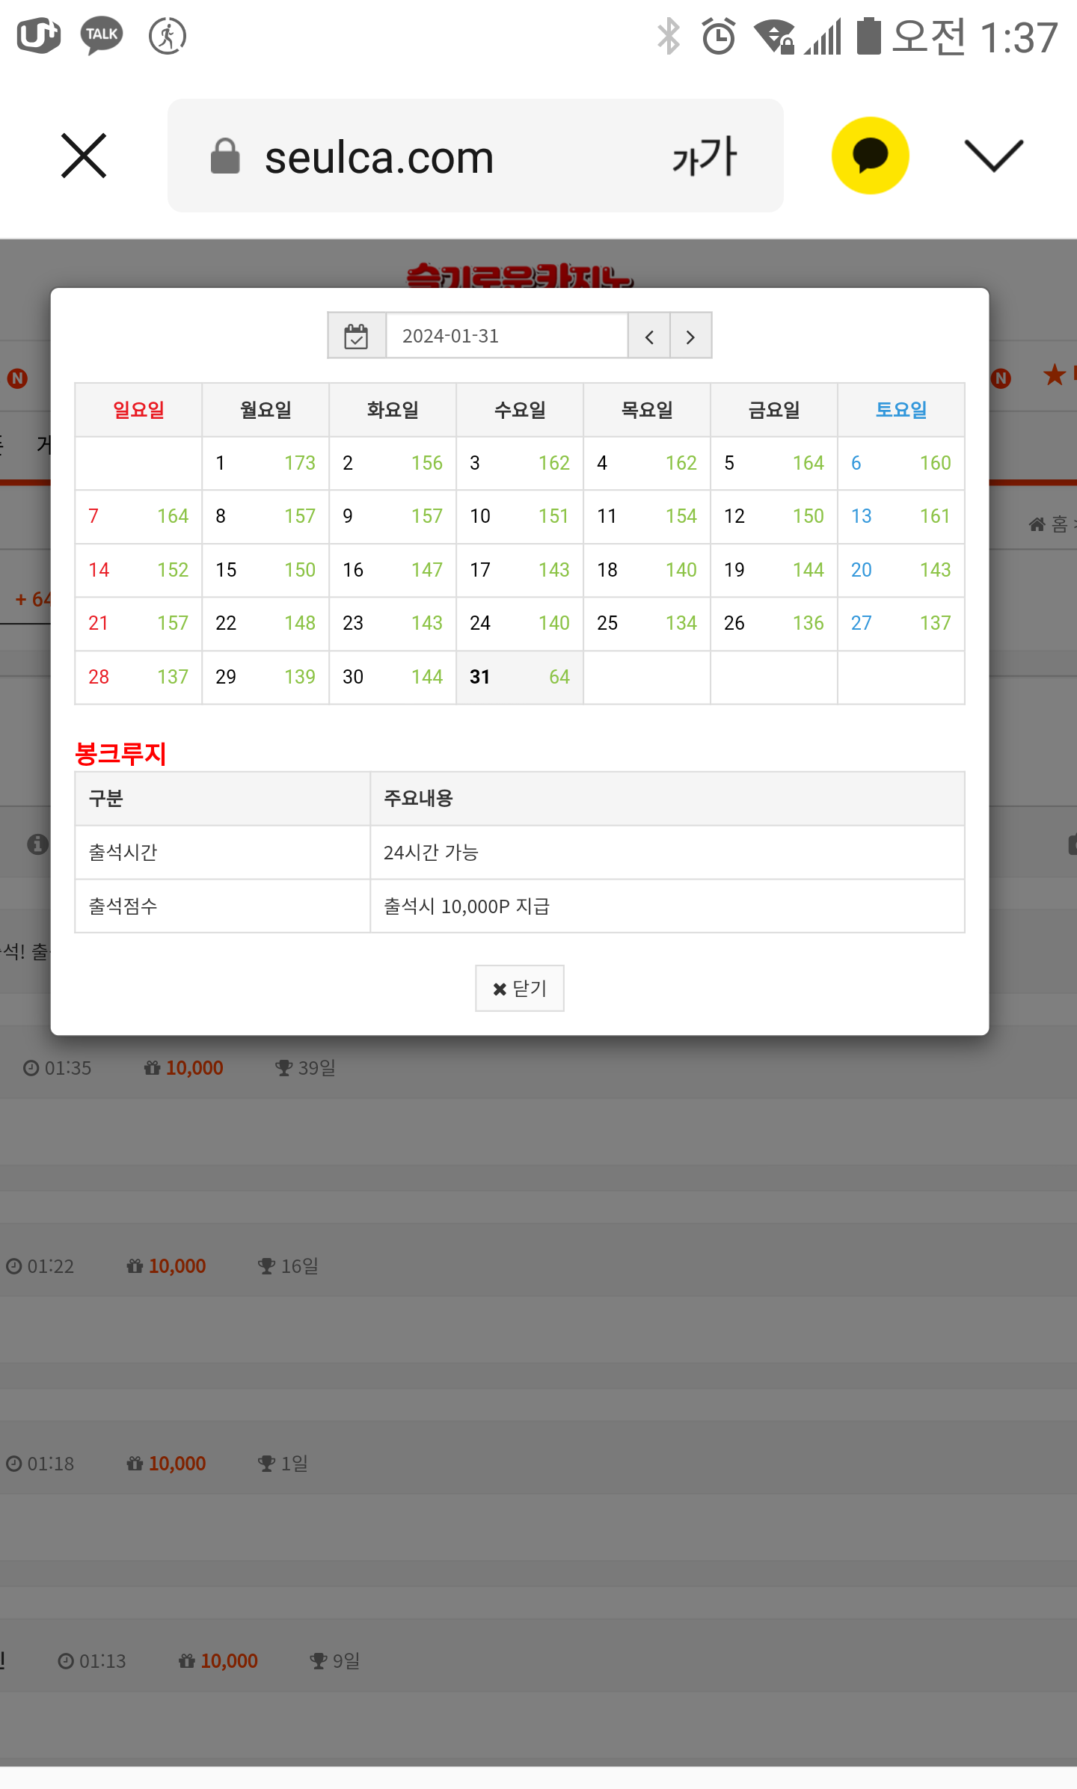Tap the KakaoTalk notification status icon
The image size is (1077, 1789).
pyautogui.click(x=102, y=35)
